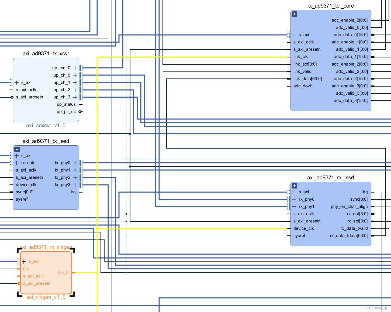Select the sync[0:0] pin on axi_ad9371_tx_jesd
391x312 pixels.
(25, 192)
